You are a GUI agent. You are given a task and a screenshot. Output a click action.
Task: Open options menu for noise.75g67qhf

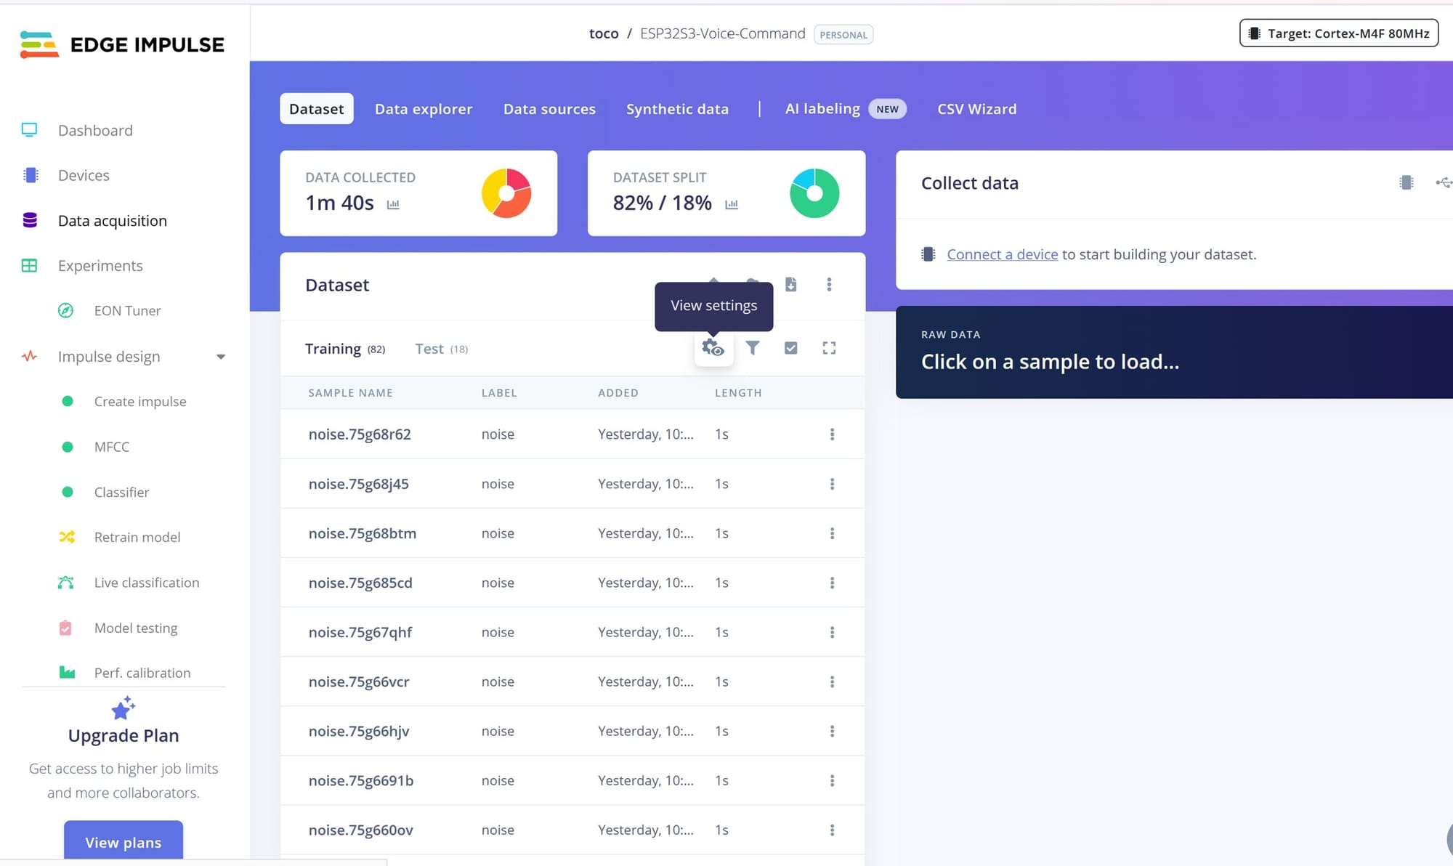[x=832, y=632]
